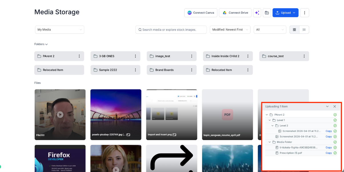The image size is (344, 172).
Task: Copy link for Prescription (1).pdf
Action: 329,153
